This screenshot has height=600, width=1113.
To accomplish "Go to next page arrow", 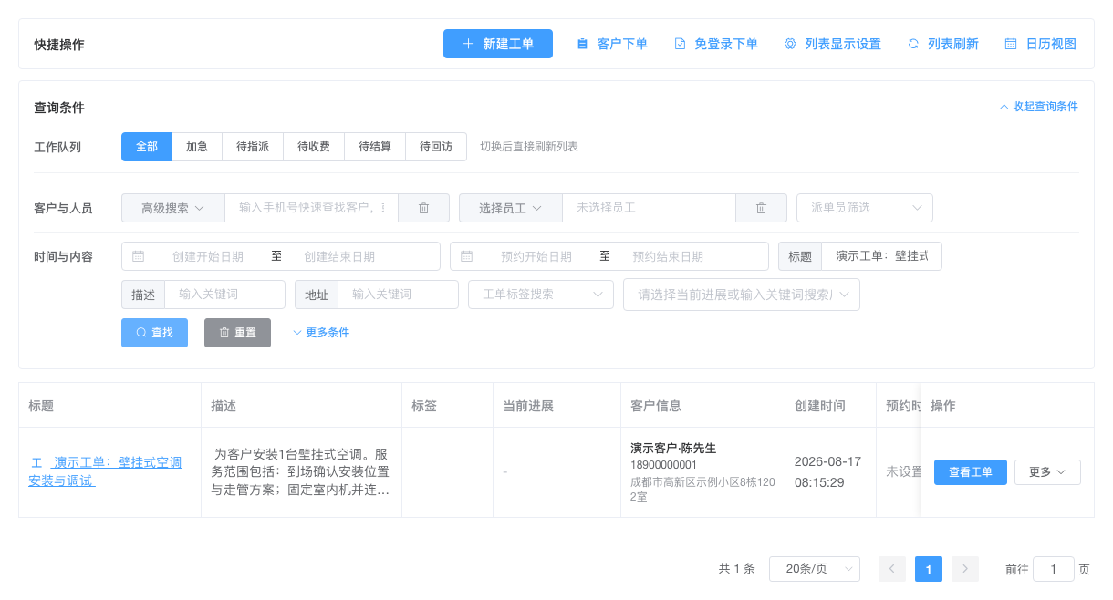I will 965,569.
